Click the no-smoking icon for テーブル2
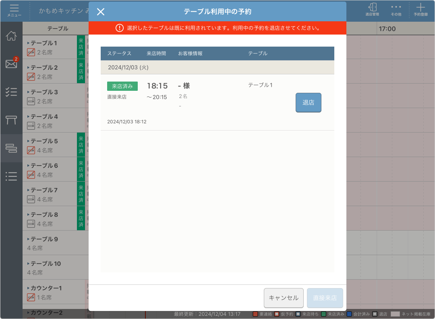435x319 pixels. click(x=31, y=77)
